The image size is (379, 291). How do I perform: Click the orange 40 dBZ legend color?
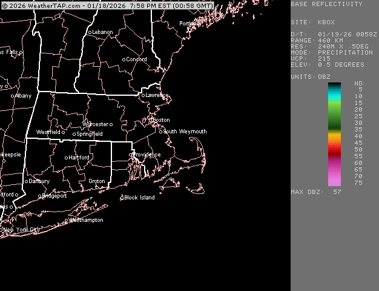coord(334,137)
